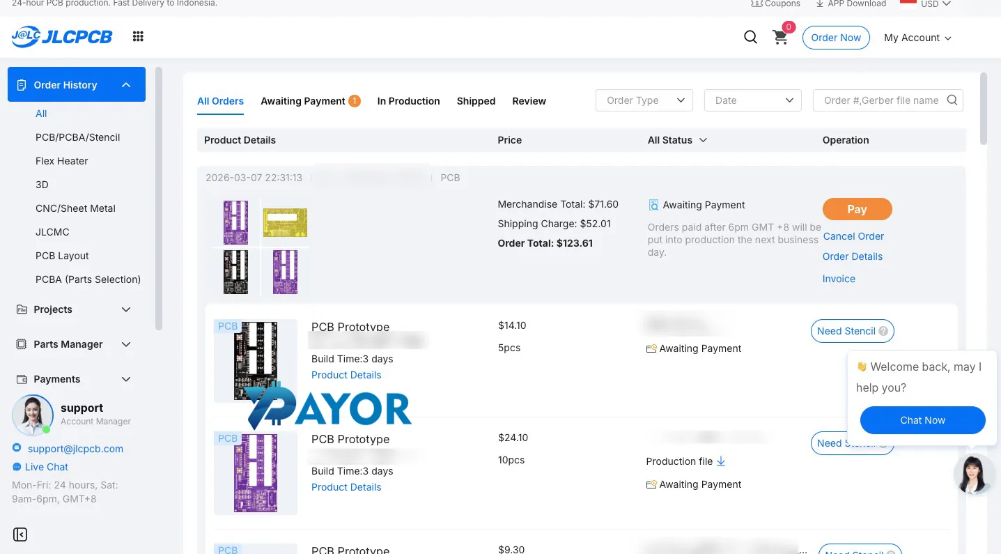1001x554 pixels.
Task: Click the Live Chat bubble icon
Action: [17, 467]
